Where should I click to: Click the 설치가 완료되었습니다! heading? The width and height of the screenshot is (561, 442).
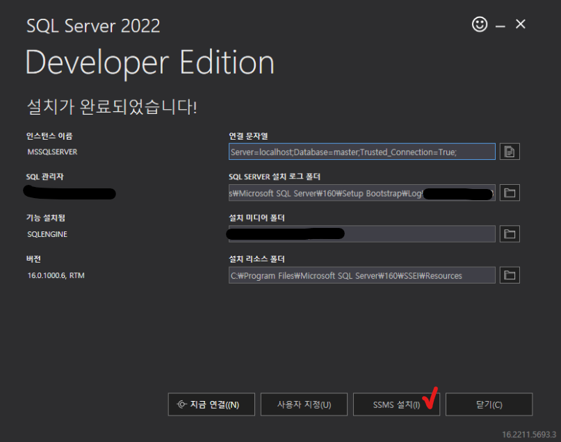(x=112, y=106)
